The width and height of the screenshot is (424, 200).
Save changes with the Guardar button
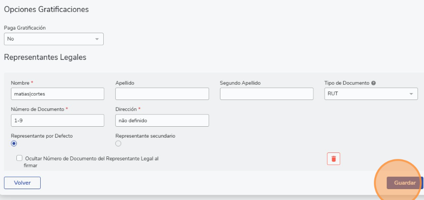(x=404, y=183)
